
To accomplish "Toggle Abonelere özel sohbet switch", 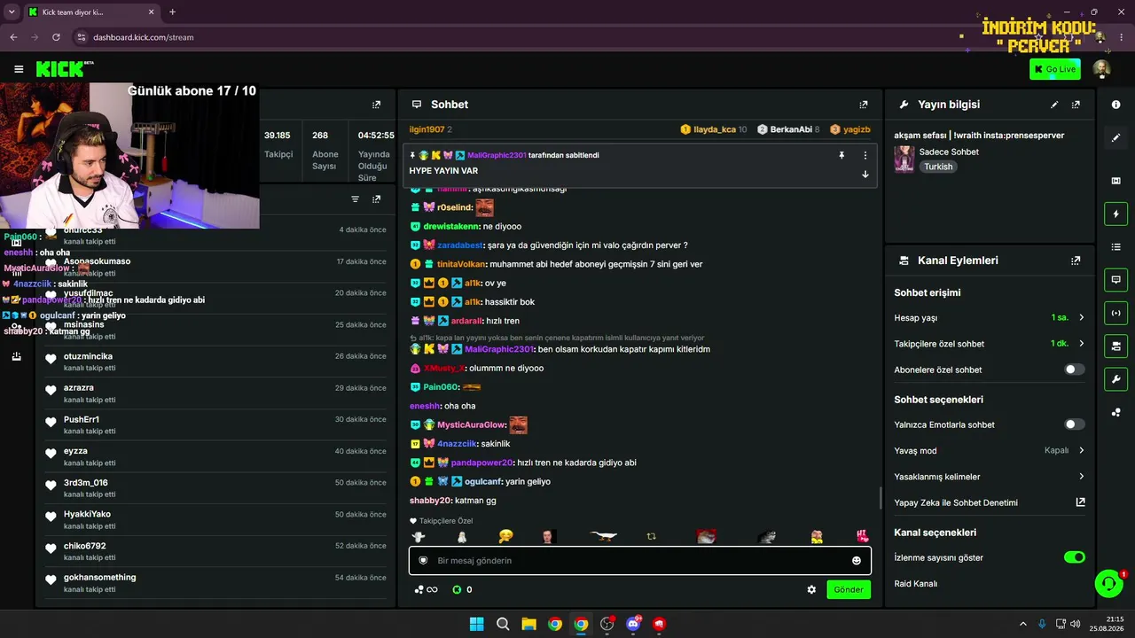I will pyautogui.click(x=1074, y=370).
